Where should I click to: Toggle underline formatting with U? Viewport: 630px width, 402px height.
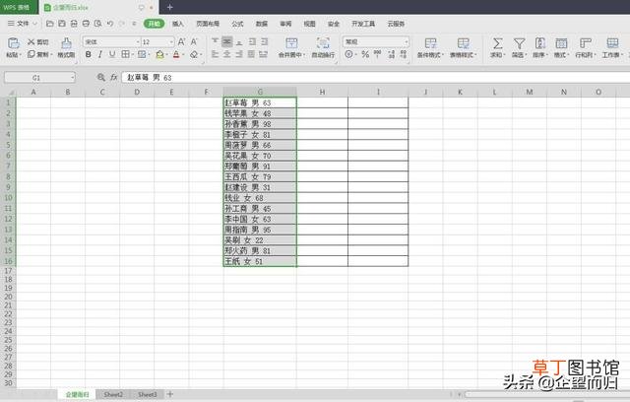tap(112, 54)
